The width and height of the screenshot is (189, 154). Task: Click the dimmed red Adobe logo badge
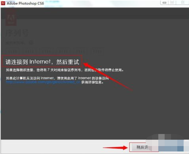11,18
